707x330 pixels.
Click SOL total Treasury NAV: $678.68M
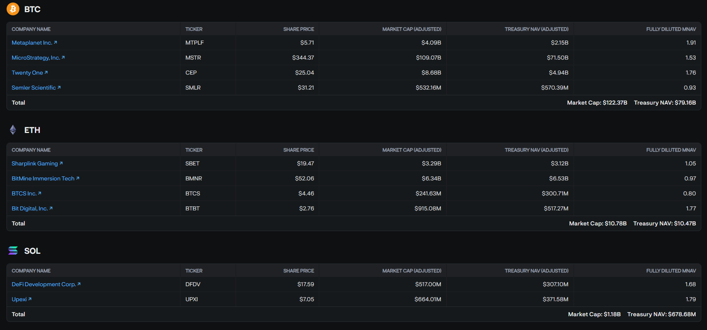662,314
